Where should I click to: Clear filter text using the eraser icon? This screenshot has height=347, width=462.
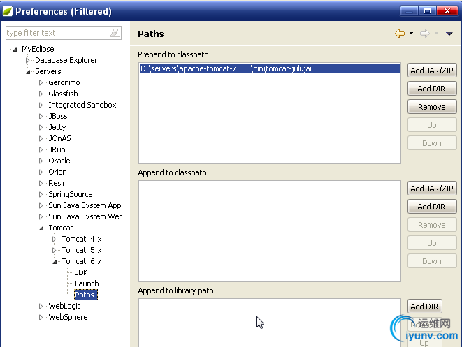115,33
